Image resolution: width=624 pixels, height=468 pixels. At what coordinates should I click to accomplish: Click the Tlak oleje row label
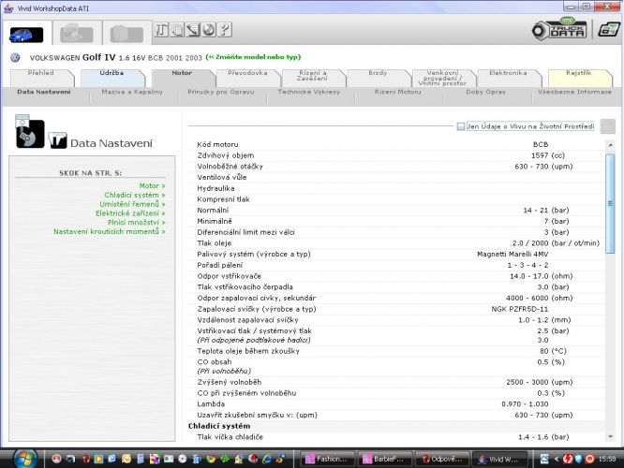click(x=215, y=243)
